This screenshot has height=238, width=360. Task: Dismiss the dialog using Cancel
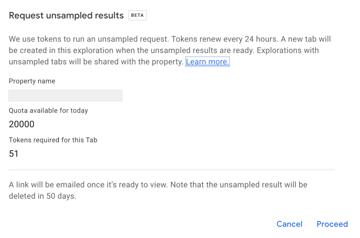(289, 224)
